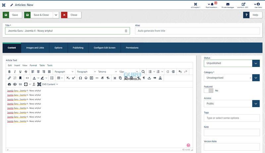The height and width of the screenshot is (153, 265).
Task: Open the Tools menu in the editor
Action: pyautogui.click(x=50, y=65)
